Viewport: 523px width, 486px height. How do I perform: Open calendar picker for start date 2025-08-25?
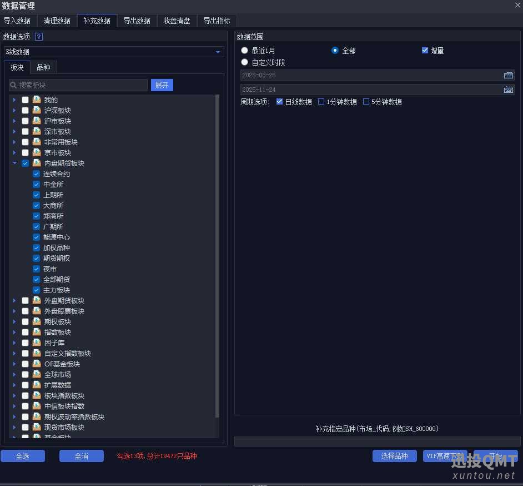pyautogui.click(x=508, y=75)
